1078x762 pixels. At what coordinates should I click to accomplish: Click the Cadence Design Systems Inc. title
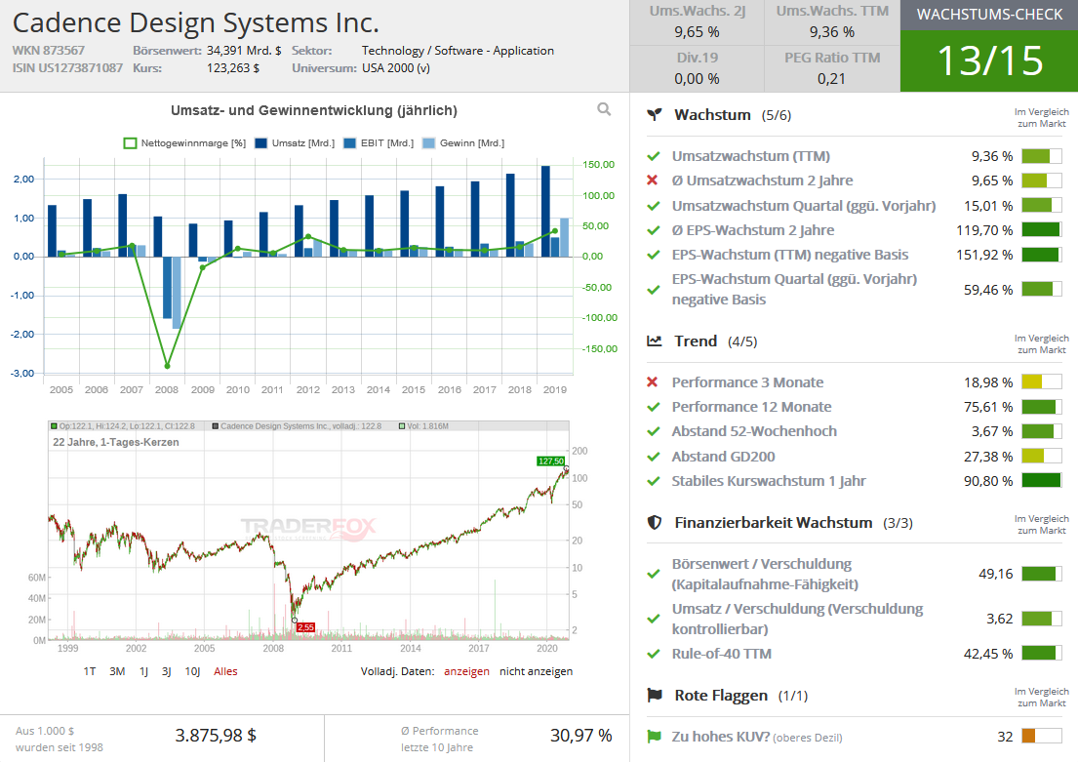(196, 22)
